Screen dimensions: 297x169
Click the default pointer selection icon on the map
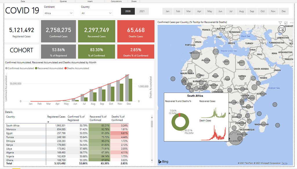click(281, 29)
